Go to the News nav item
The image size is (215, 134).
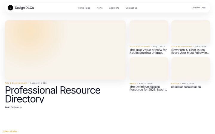coord(99,8)
